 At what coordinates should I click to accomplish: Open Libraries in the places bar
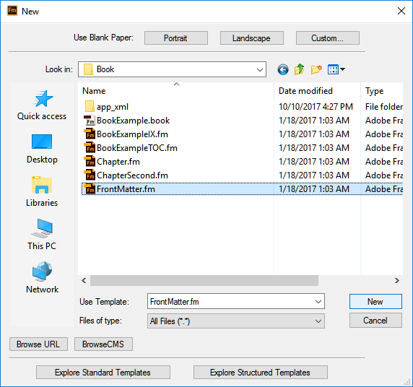click(42, 192)
